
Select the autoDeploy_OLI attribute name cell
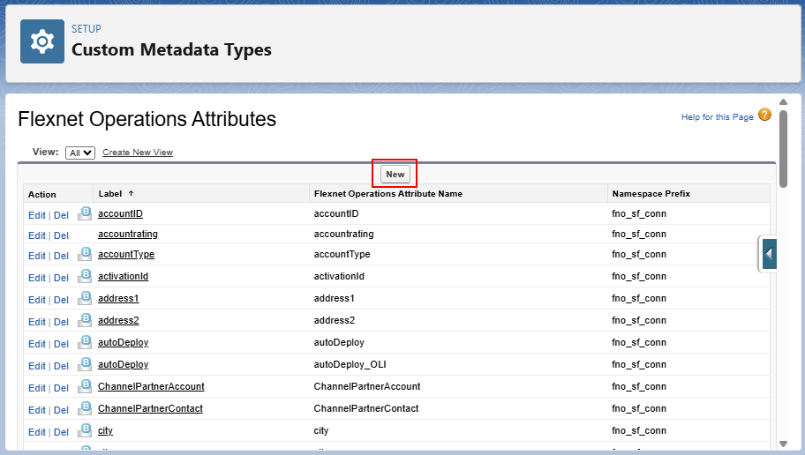pos(350,364)
